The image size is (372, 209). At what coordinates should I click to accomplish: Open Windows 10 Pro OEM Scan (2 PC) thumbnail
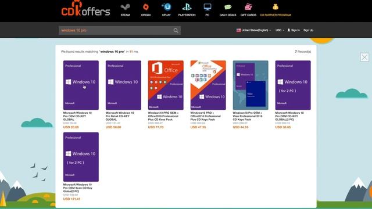(81, 157)
